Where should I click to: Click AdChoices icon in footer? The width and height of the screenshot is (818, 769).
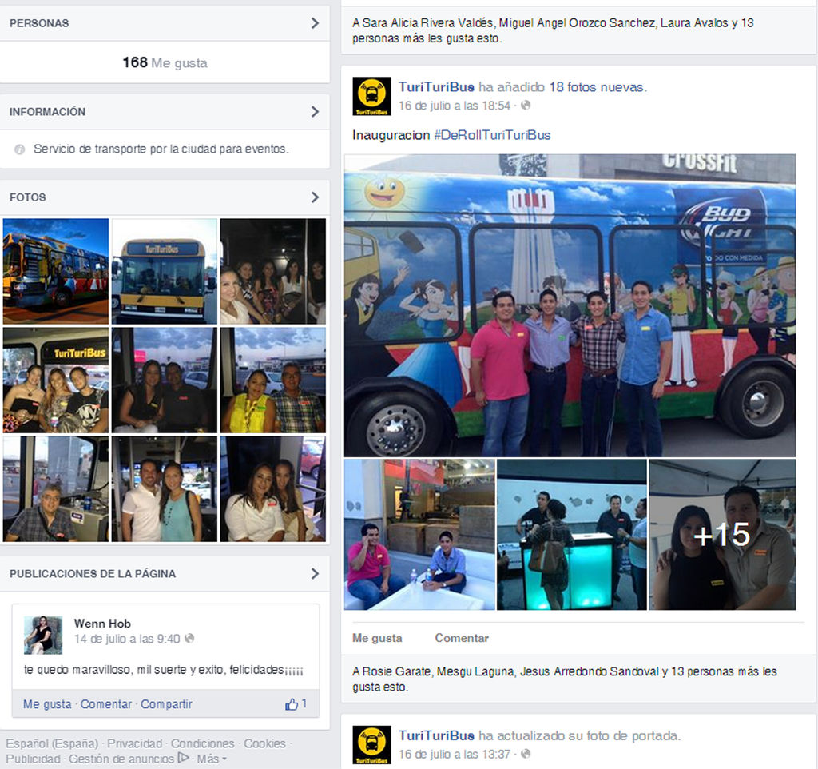(183, 759)
